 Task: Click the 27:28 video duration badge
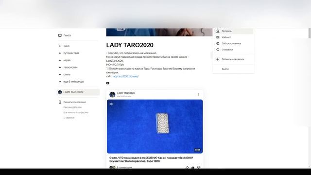[197, 150]
